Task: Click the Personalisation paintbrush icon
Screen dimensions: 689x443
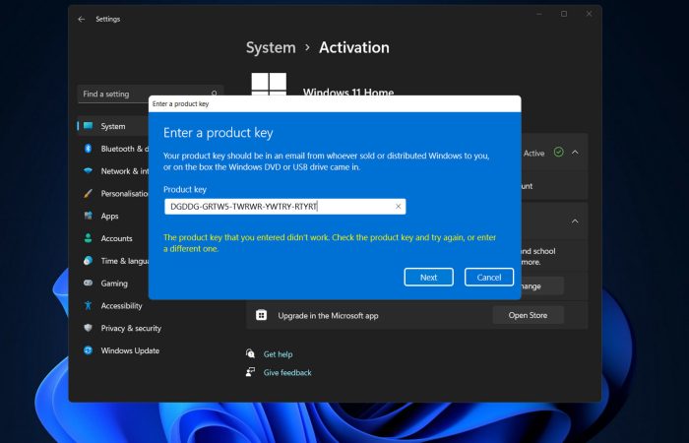Action: pyautogui.click(x=88, y=193)
